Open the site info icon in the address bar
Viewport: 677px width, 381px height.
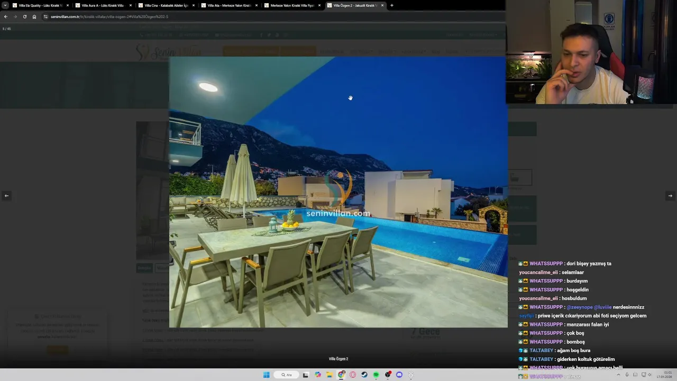coord(45,16)
